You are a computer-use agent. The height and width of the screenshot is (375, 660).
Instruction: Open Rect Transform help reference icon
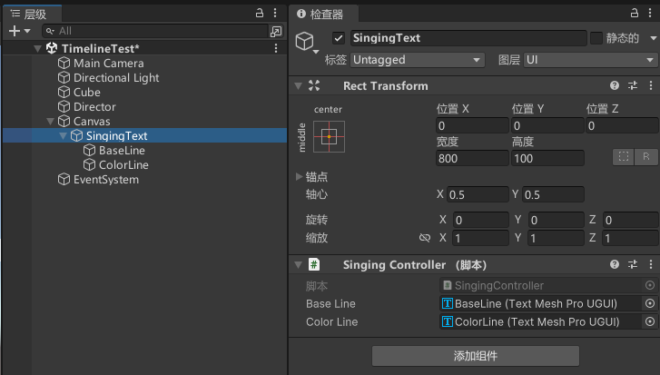tap(615, 85)
